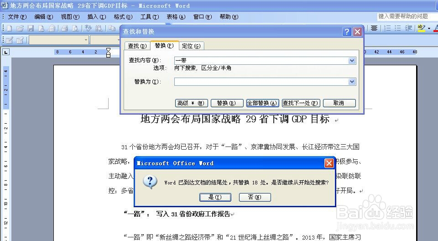
Task: Open the 视图(V) View menu
Action: 70,17
